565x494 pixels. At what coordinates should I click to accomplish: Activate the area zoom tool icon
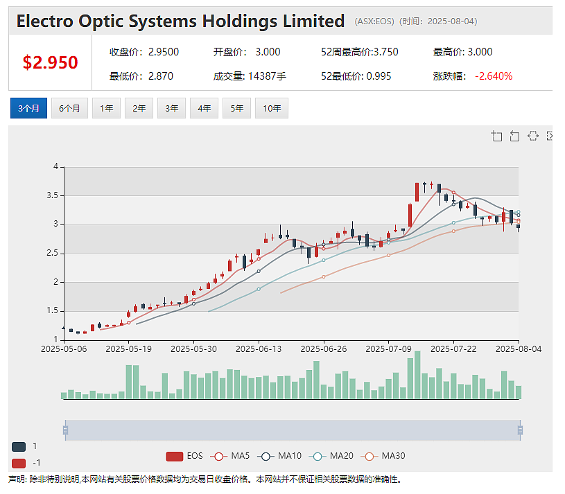(x=497, y=136)
